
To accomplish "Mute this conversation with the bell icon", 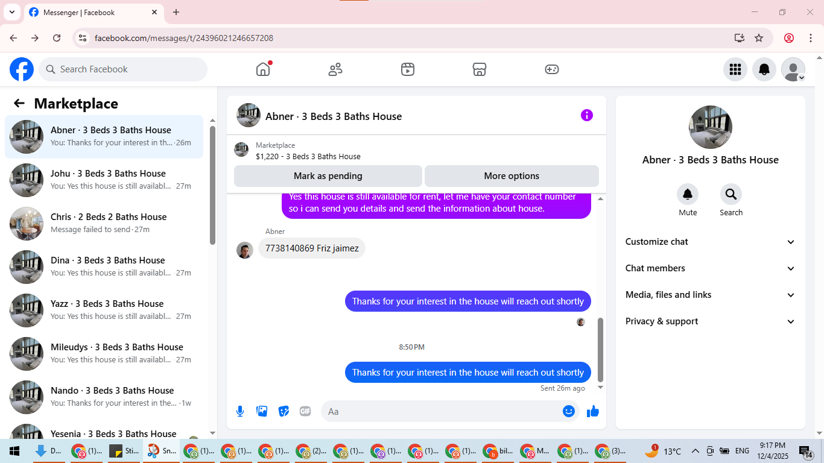I will click(x=688, y=194).
